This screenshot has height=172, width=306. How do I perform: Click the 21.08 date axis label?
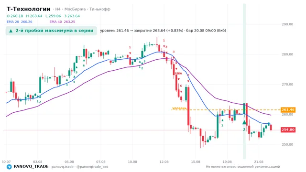(x=259, y=161)
